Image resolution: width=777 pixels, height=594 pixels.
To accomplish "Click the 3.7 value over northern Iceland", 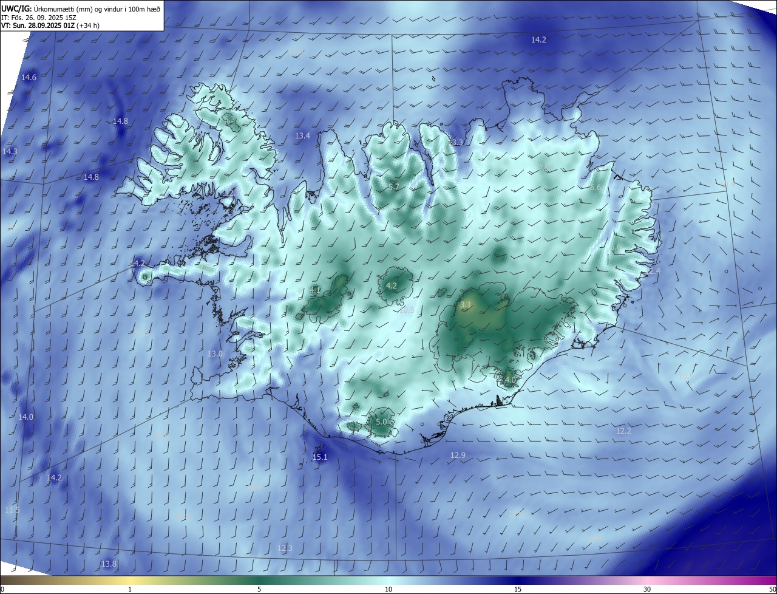I will click(x=393, y=186).
